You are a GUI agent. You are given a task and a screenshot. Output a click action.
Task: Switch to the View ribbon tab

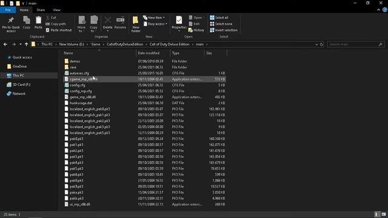(x=56, y=10)
